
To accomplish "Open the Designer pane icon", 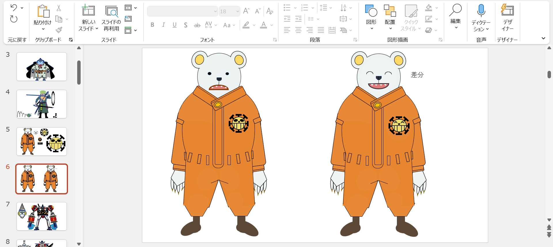I will (507, 10).
